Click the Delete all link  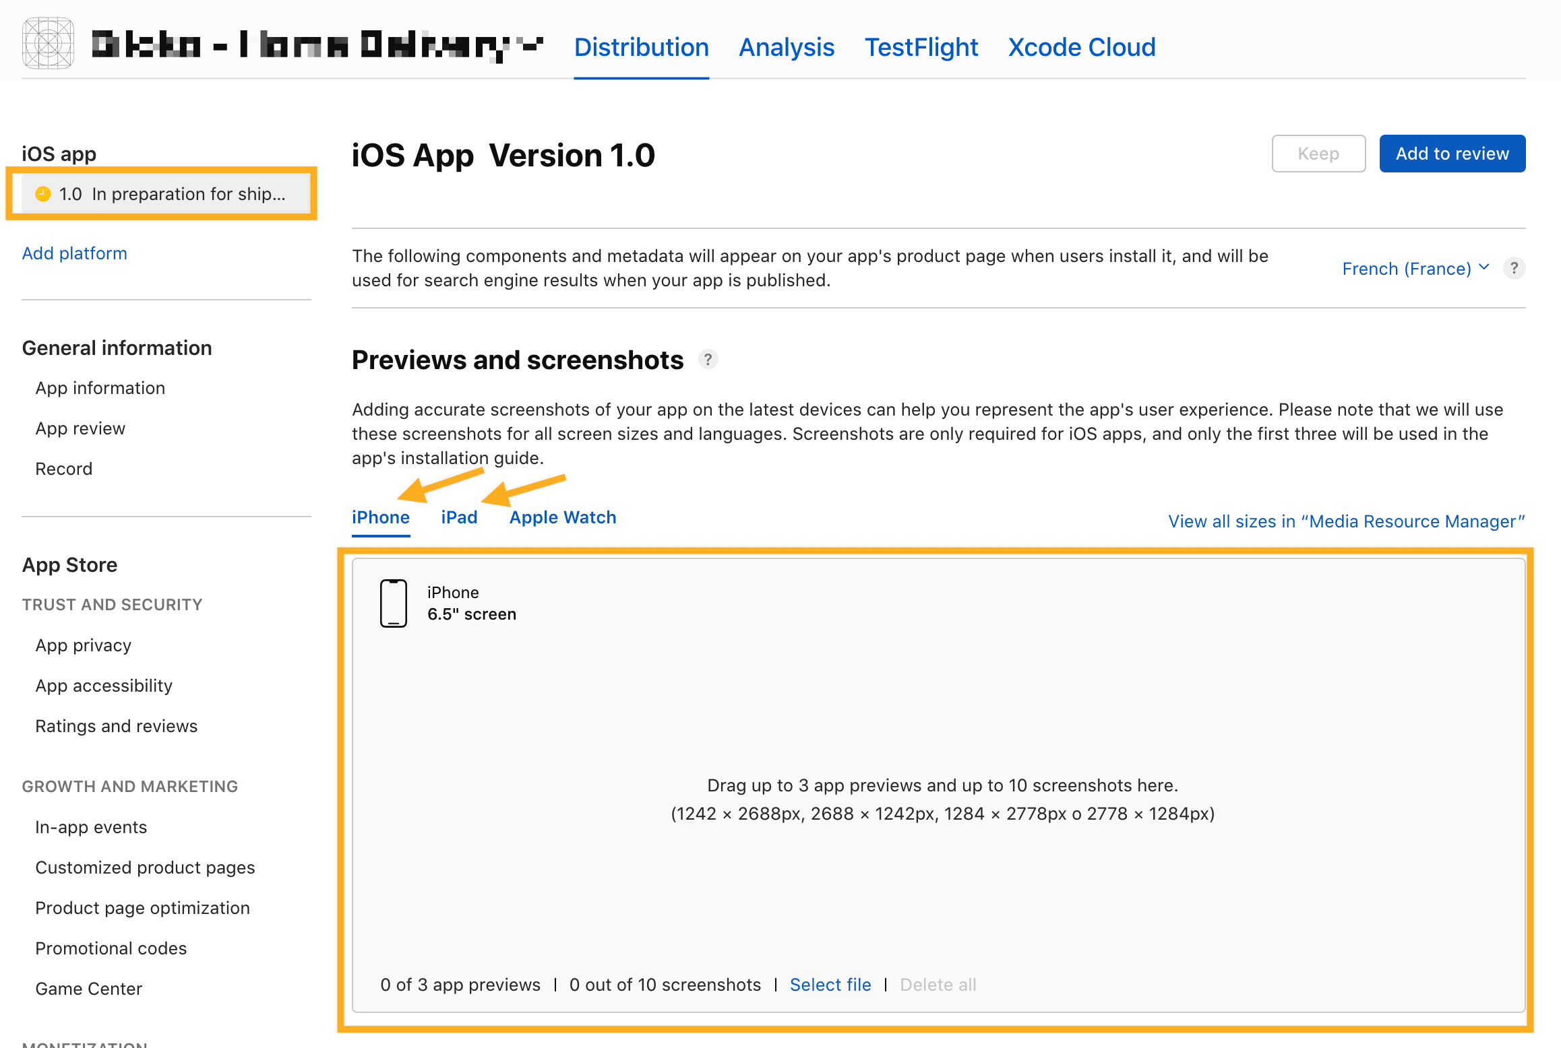(x=938, y=985)
